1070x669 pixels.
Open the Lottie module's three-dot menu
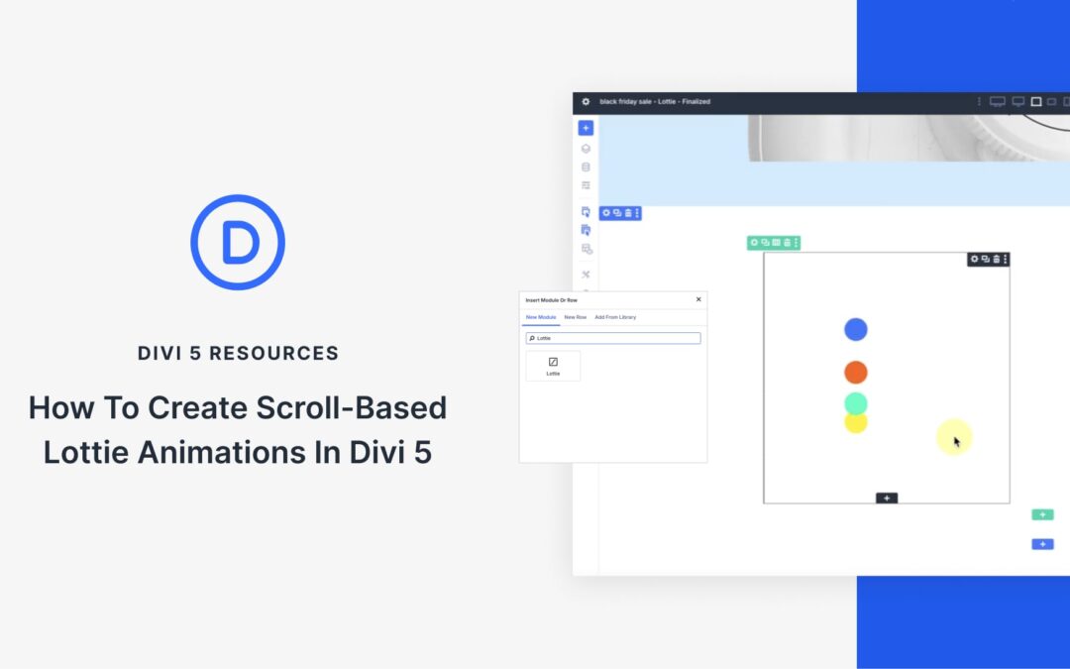[x=1007, y=259]
